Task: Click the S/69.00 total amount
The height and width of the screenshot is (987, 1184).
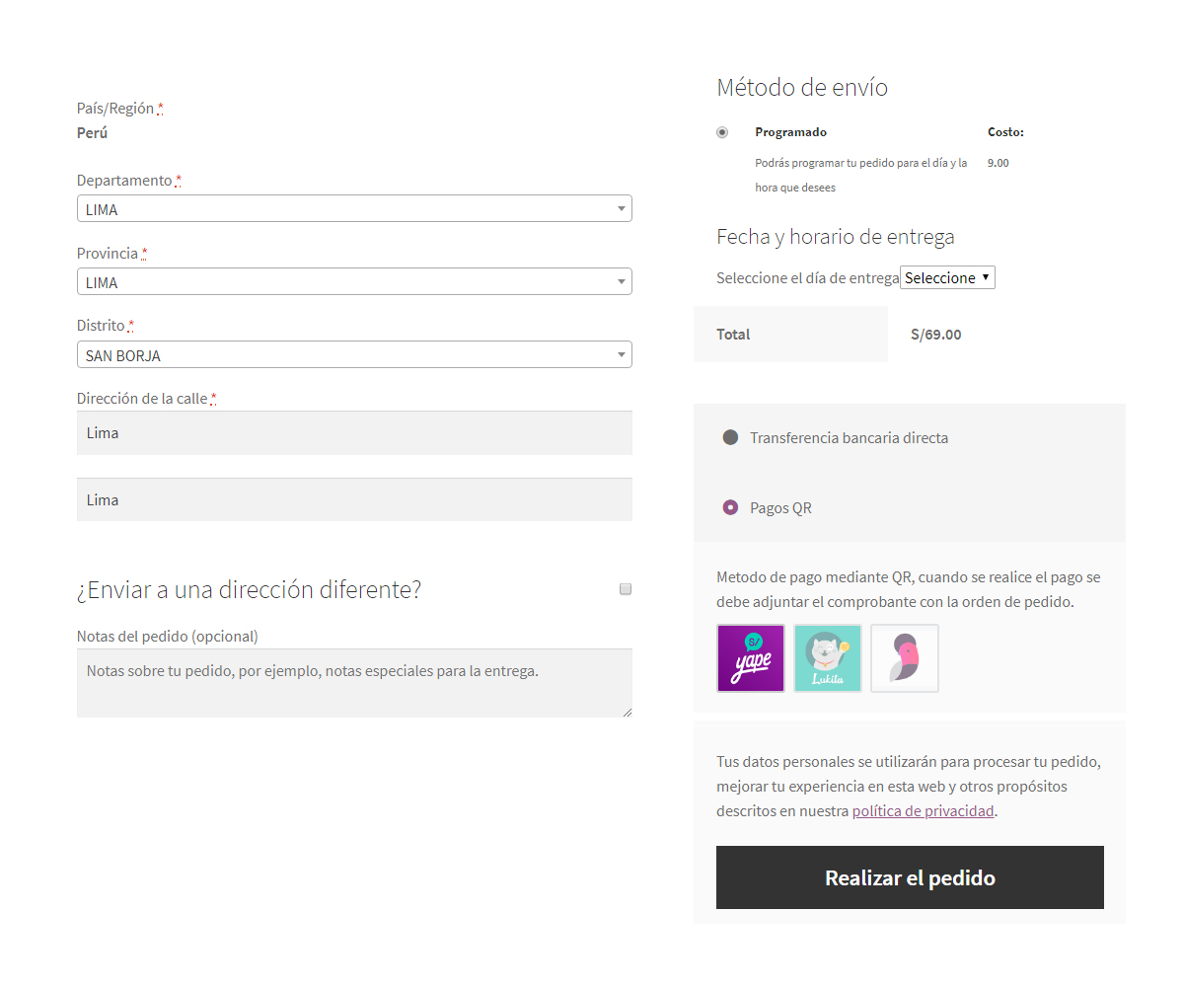Action: click(x=935, y=335)
